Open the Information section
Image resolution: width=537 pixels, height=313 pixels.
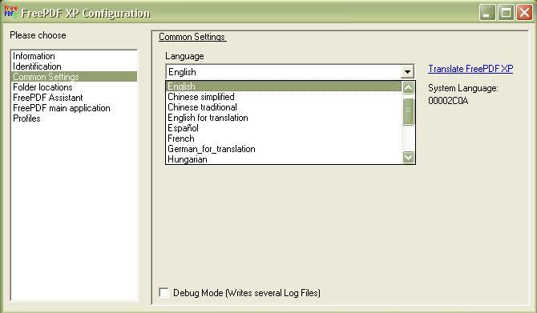[x=75, y=56]
